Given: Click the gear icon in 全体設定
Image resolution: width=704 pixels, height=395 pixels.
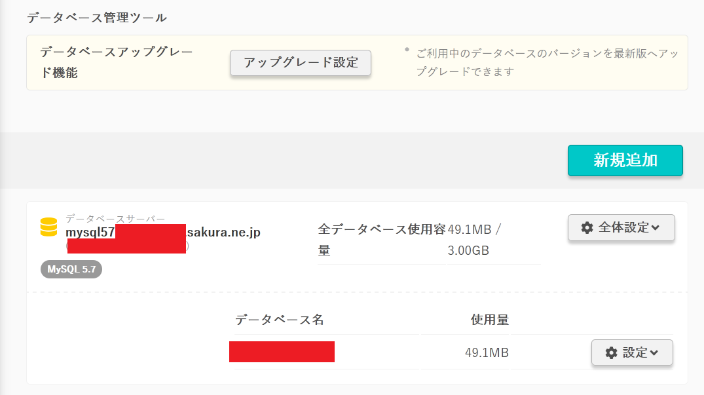Looking at the screenshot, I should [587, 228].
